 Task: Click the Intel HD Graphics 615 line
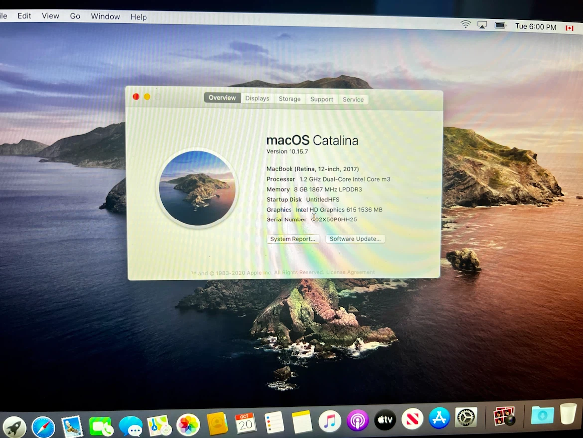tap(324, 210)
